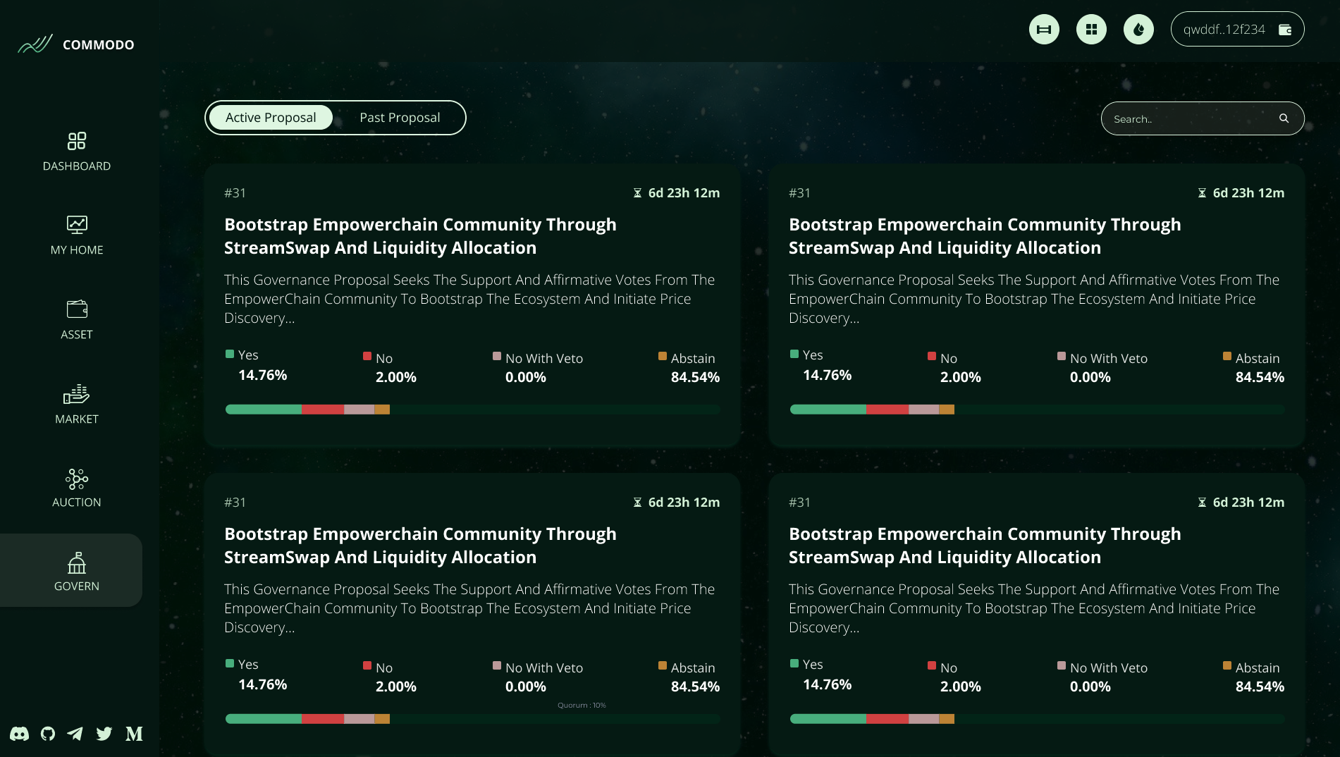Open the Discord link icon

pos(20,734)
